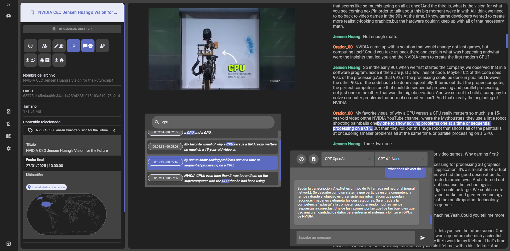Click the send message arrow icon
The image size is (510, 251).
[x=422, y=238]
